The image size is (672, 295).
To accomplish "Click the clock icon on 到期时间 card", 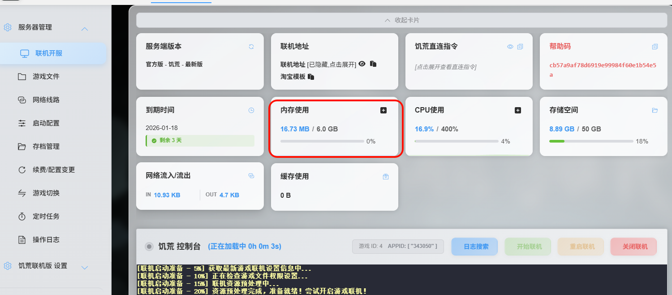I will [251, 110].
